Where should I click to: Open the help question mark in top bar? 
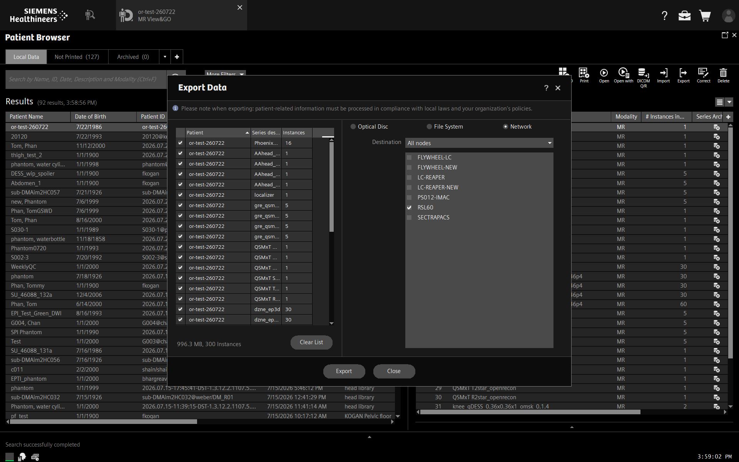tap(664, 15)
